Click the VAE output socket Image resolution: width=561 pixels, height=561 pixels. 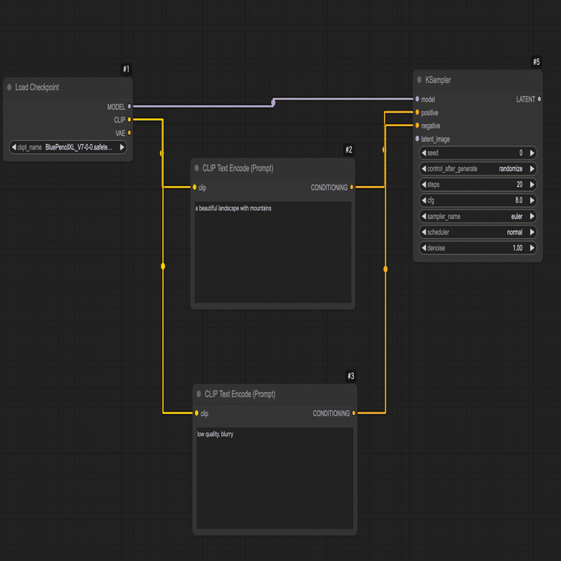(129, 133)
